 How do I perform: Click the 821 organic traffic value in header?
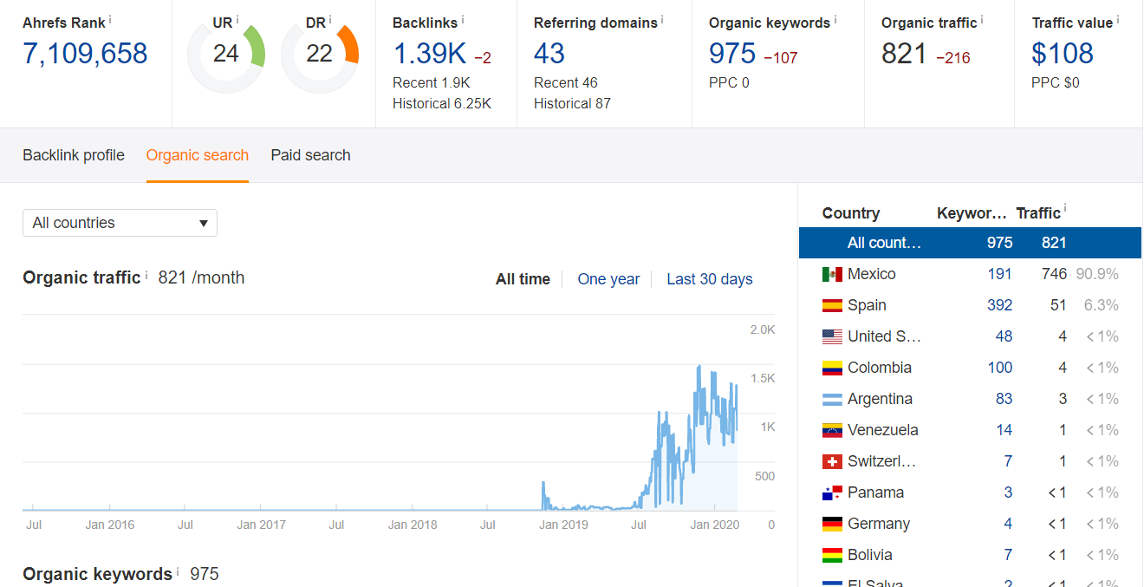click(904, 54)
